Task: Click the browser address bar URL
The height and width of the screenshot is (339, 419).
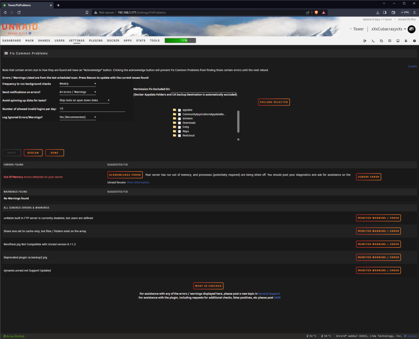Action: [x=142, y=13]
